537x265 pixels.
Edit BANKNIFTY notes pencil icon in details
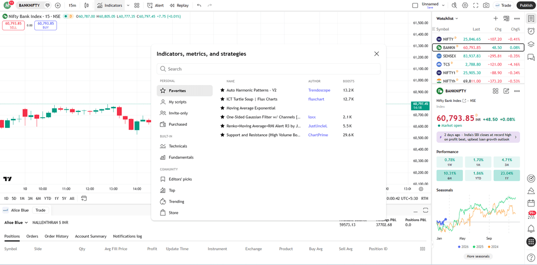(506, 90)
